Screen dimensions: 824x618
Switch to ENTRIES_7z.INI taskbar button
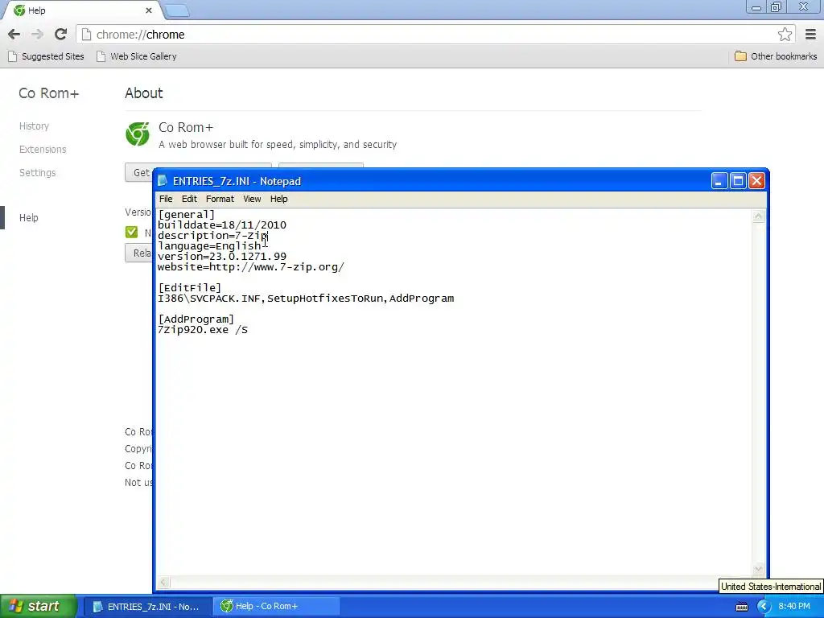[x=147, y=607]
